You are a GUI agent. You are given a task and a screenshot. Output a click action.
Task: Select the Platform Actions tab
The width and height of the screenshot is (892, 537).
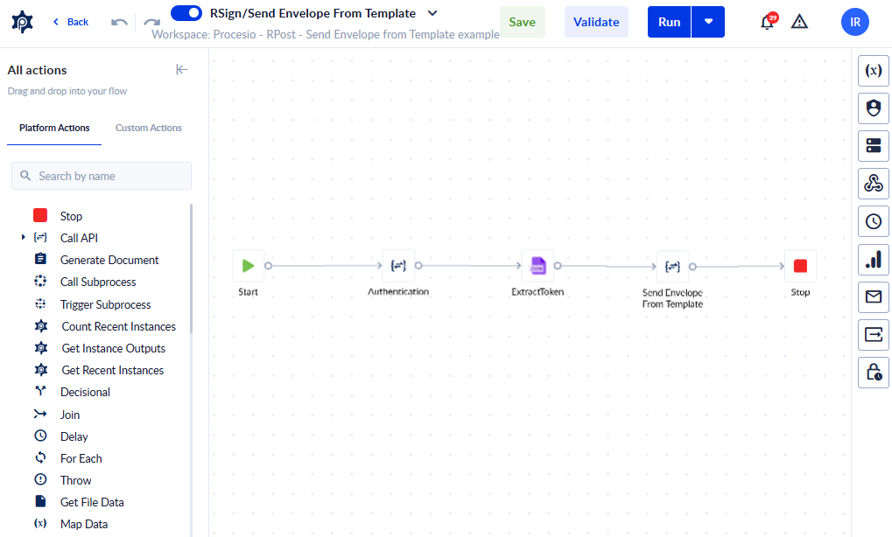point(54,128)
